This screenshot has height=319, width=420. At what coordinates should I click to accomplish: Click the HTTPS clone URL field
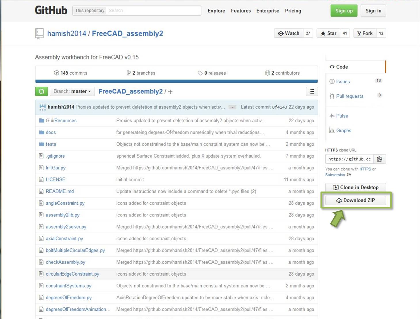(x=349, y=159)
